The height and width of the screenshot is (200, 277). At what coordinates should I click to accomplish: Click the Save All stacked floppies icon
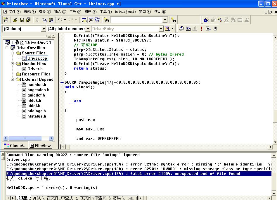coord(28,20)
